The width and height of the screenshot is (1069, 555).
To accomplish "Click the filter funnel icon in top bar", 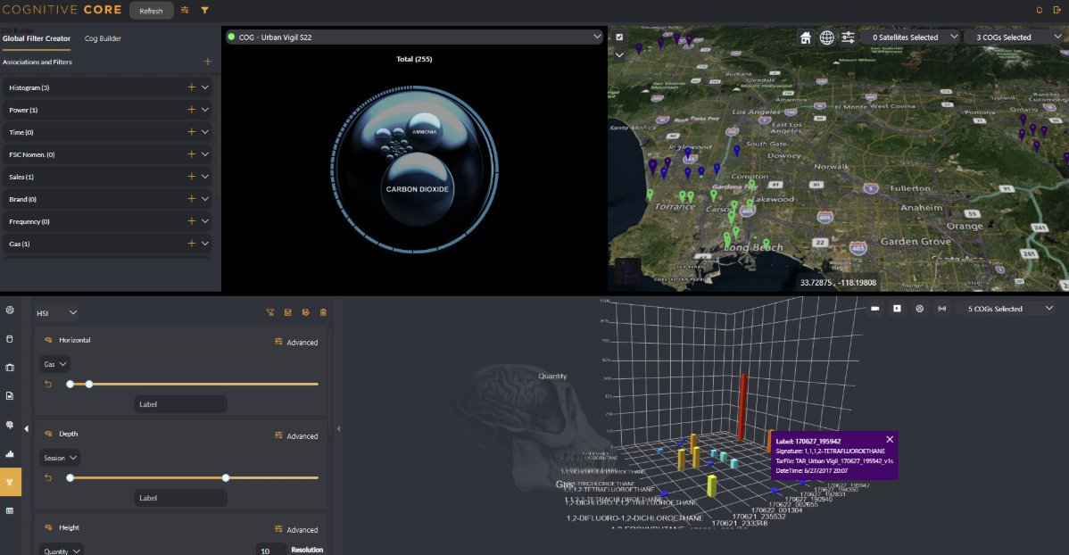I will pyautogui.click(x=204, y=10).
